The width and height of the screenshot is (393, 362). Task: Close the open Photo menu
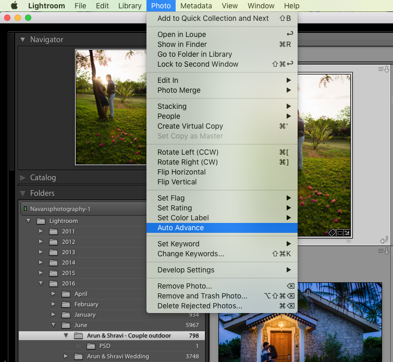(161, 6)
